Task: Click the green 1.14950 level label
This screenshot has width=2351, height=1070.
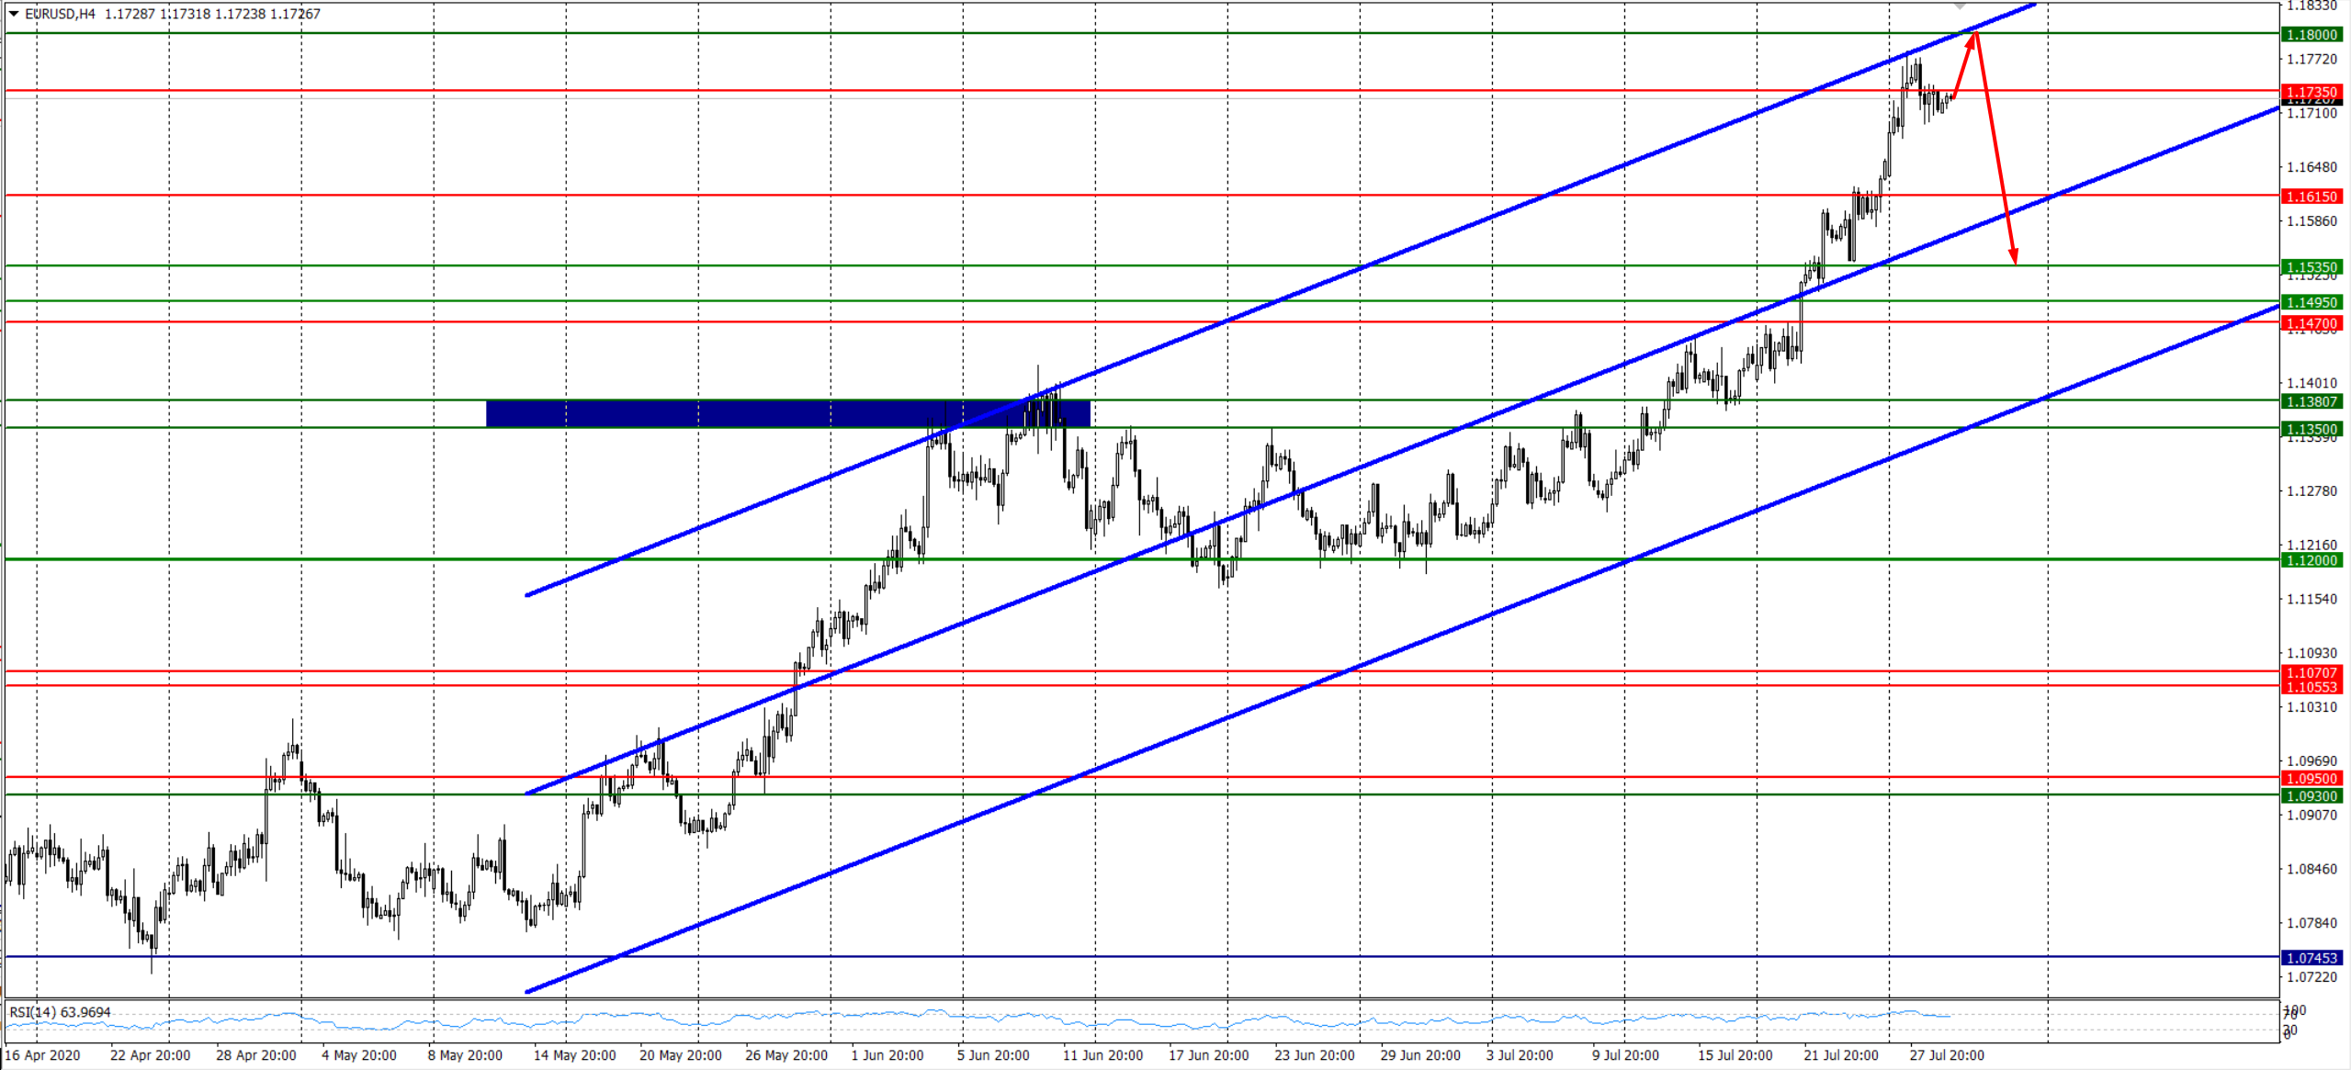Action: (x=2311, y=302)
